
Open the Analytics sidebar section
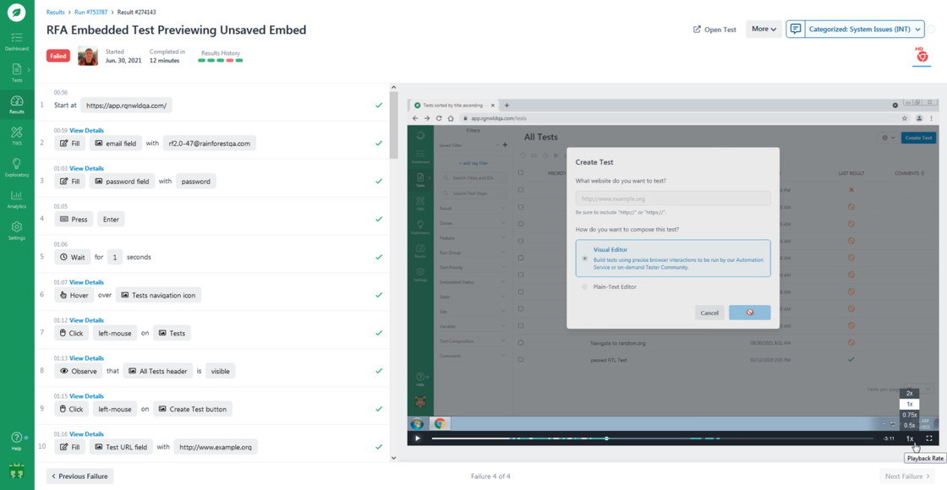[x=17, y=199]
